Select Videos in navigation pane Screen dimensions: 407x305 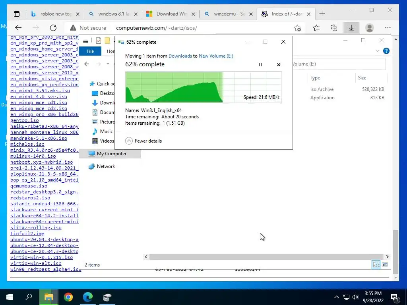pyautogui.click(x=103, y=141)
